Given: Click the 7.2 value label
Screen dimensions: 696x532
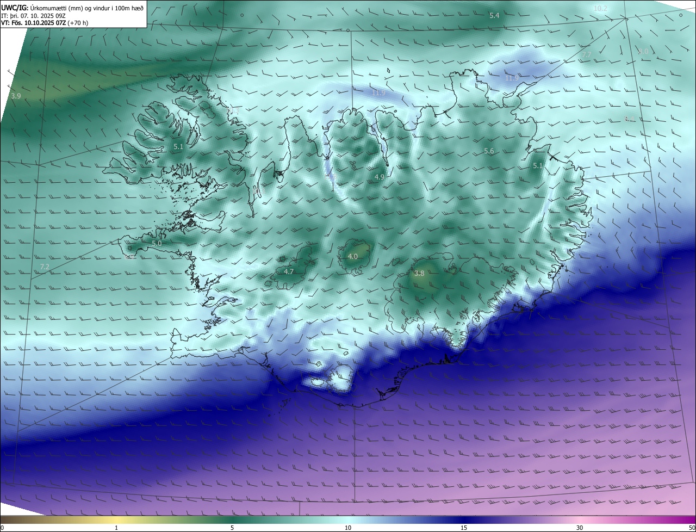Looking at the screenshot, I should coord(45,267).
